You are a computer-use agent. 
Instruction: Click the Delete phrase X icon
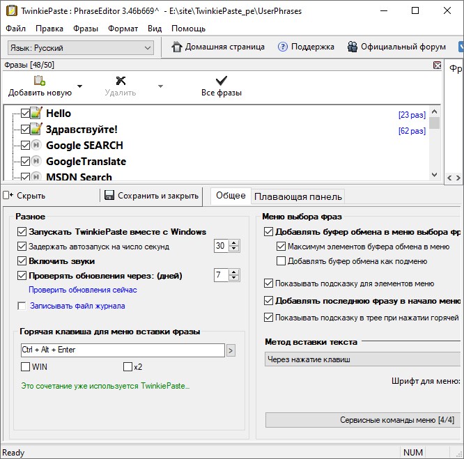(121, 80)
